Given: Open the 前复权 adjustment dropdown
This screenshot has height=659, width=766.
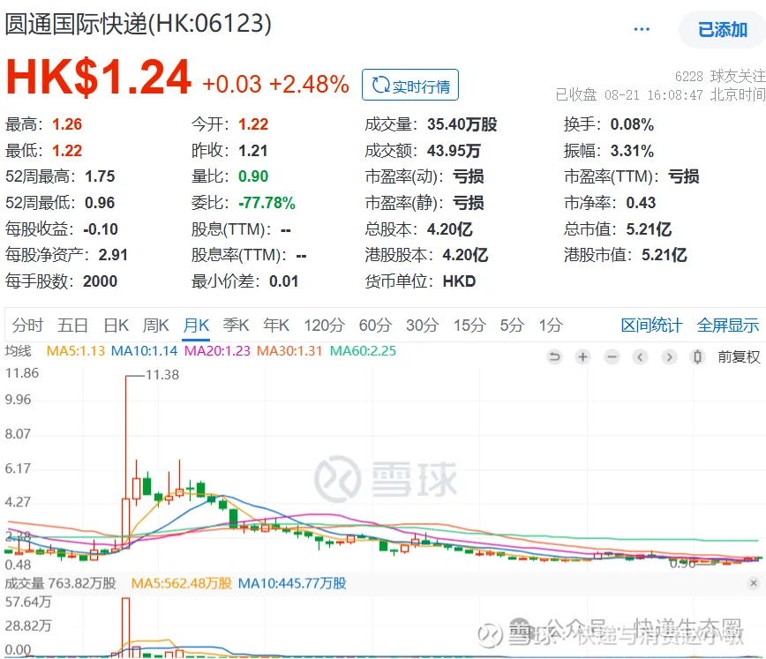Looking at the screenshot, I should point(739,357).
